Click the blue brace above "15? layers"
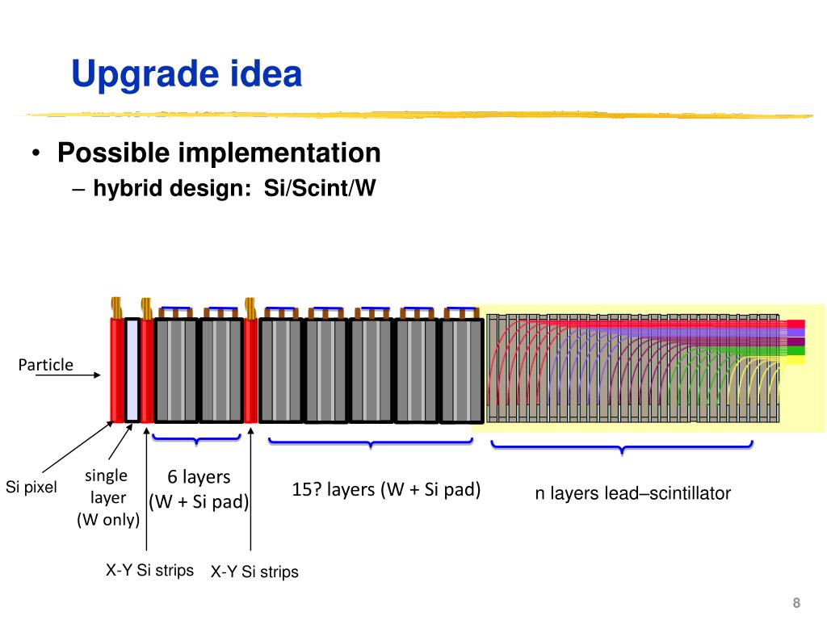The image size is (827, 620). (x=370, y=443)
